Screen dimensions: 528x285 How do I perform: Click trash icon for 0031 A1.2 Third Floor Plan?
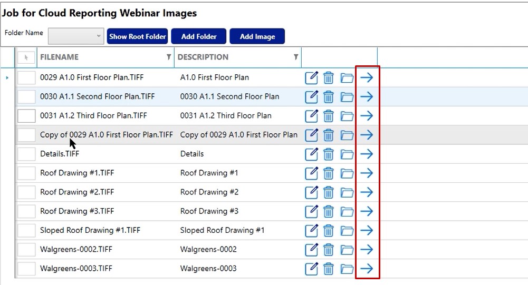click(329, 116)
